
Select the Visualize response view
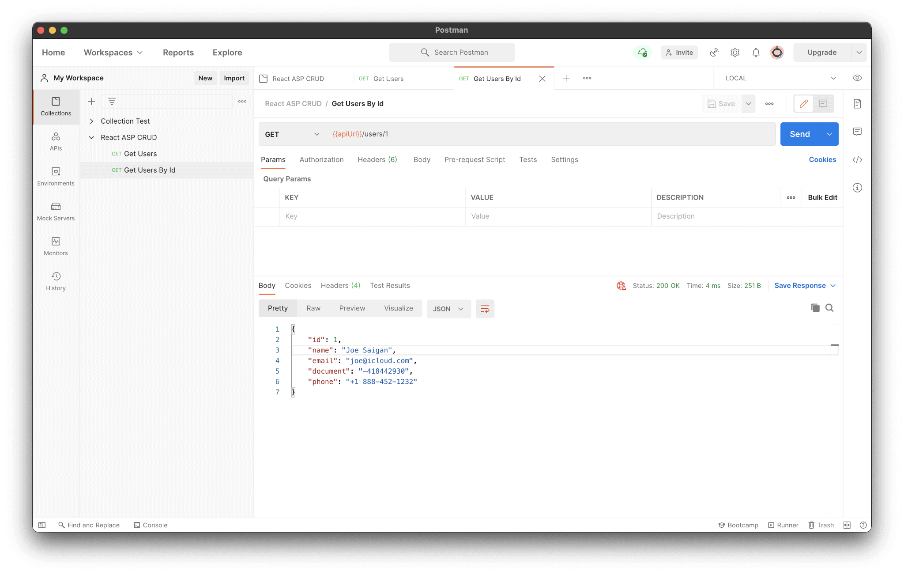(399, 308)
